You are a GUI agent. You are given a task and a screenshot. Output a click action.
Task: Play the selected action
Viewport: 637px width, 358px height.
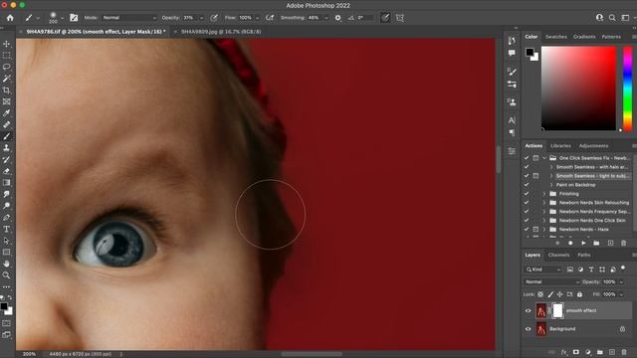[x=583, y=243]
